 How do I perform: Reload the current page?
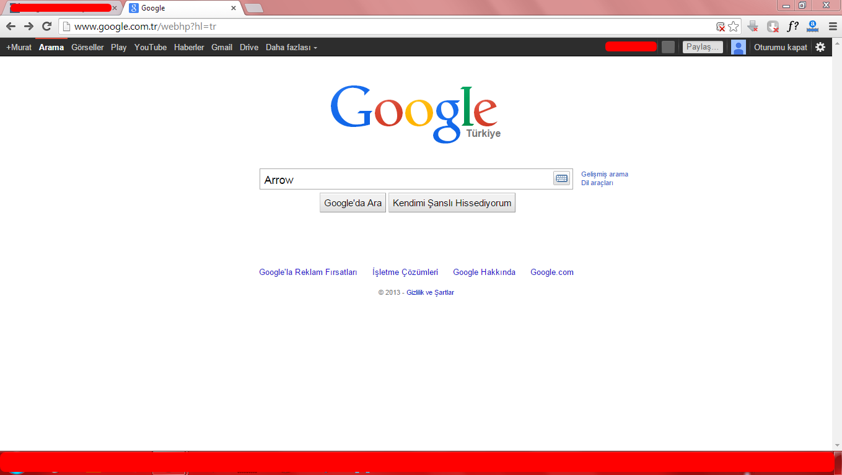(46, 27)
